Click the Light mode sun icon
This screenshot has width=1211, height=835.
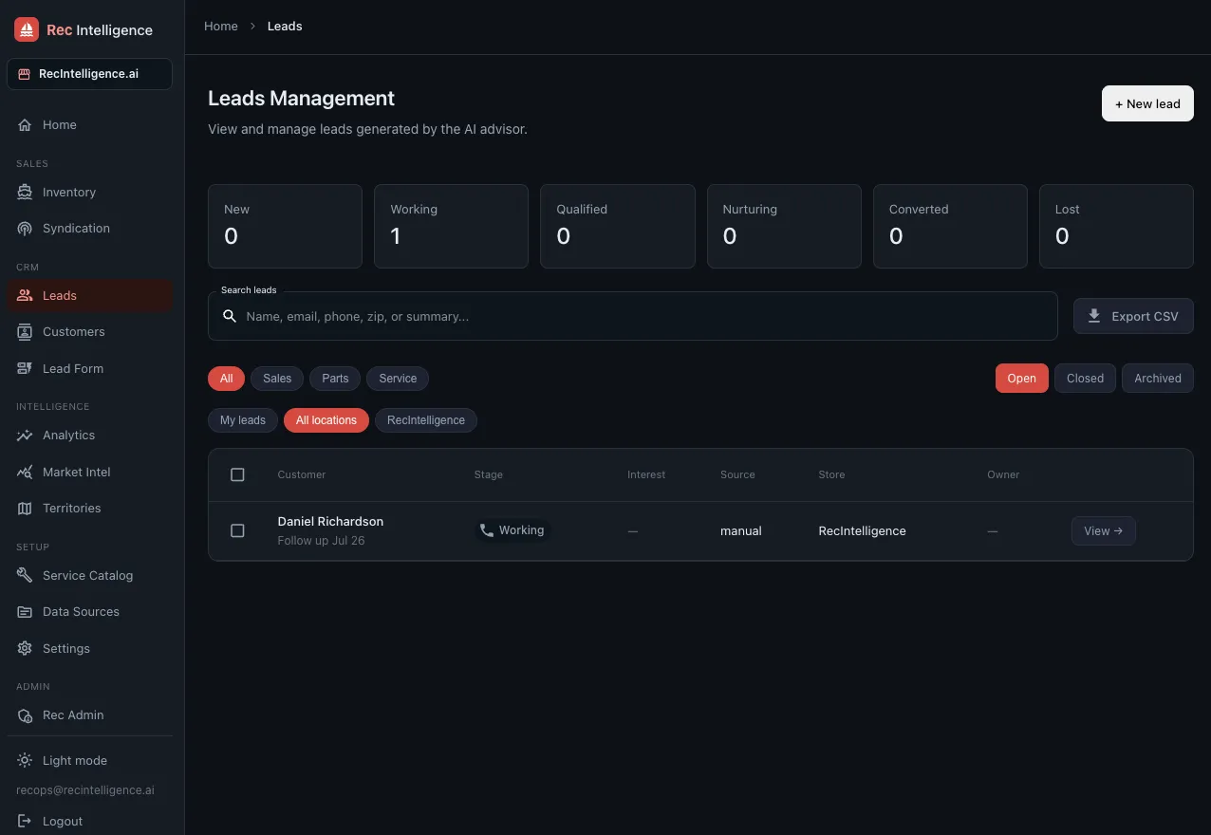(25, 760)
